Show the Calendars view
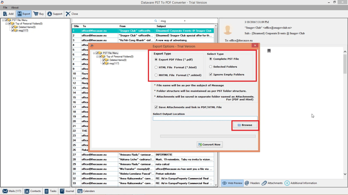 [x=86, y=191]
